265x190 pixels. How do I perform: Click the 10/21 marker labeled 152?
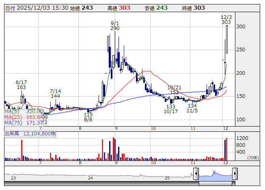tap(173, 90)
